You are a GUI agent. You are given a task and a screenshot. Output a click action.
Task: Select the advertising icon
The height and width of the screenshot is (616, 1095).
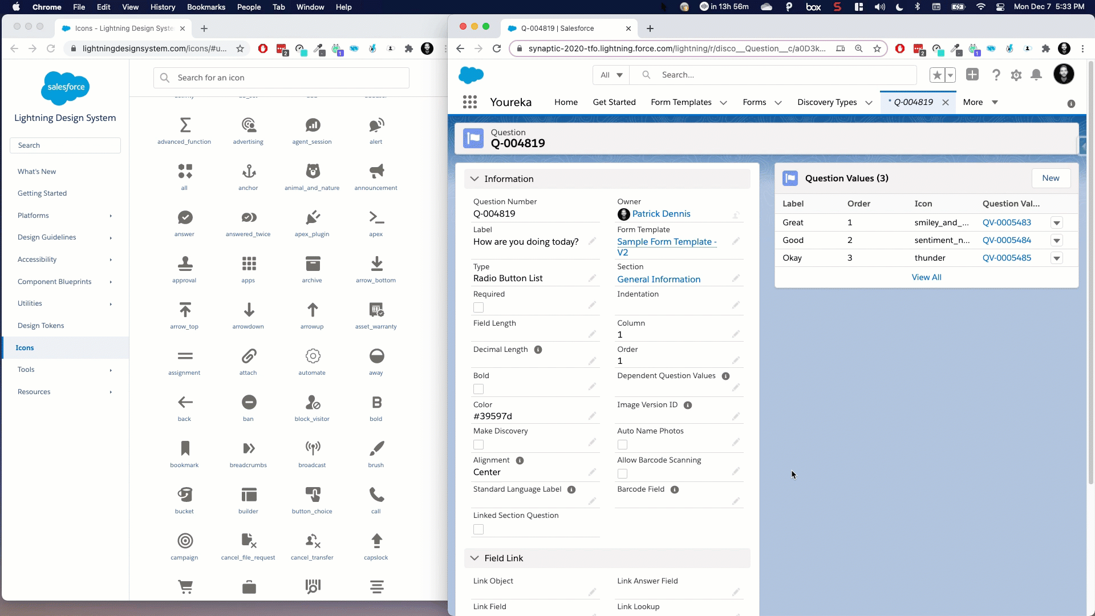point(249,125)
